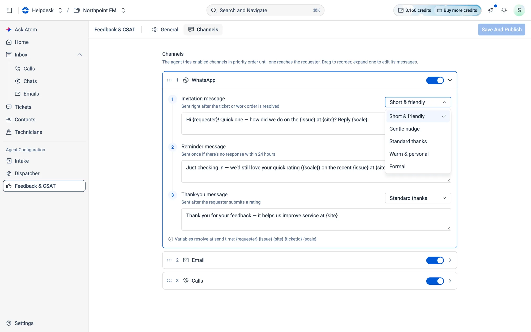This screenshot has width=531, height=332.
Task: Grab the Calls row drag handle
Action: pyautogui.click(x=169, y=281)
